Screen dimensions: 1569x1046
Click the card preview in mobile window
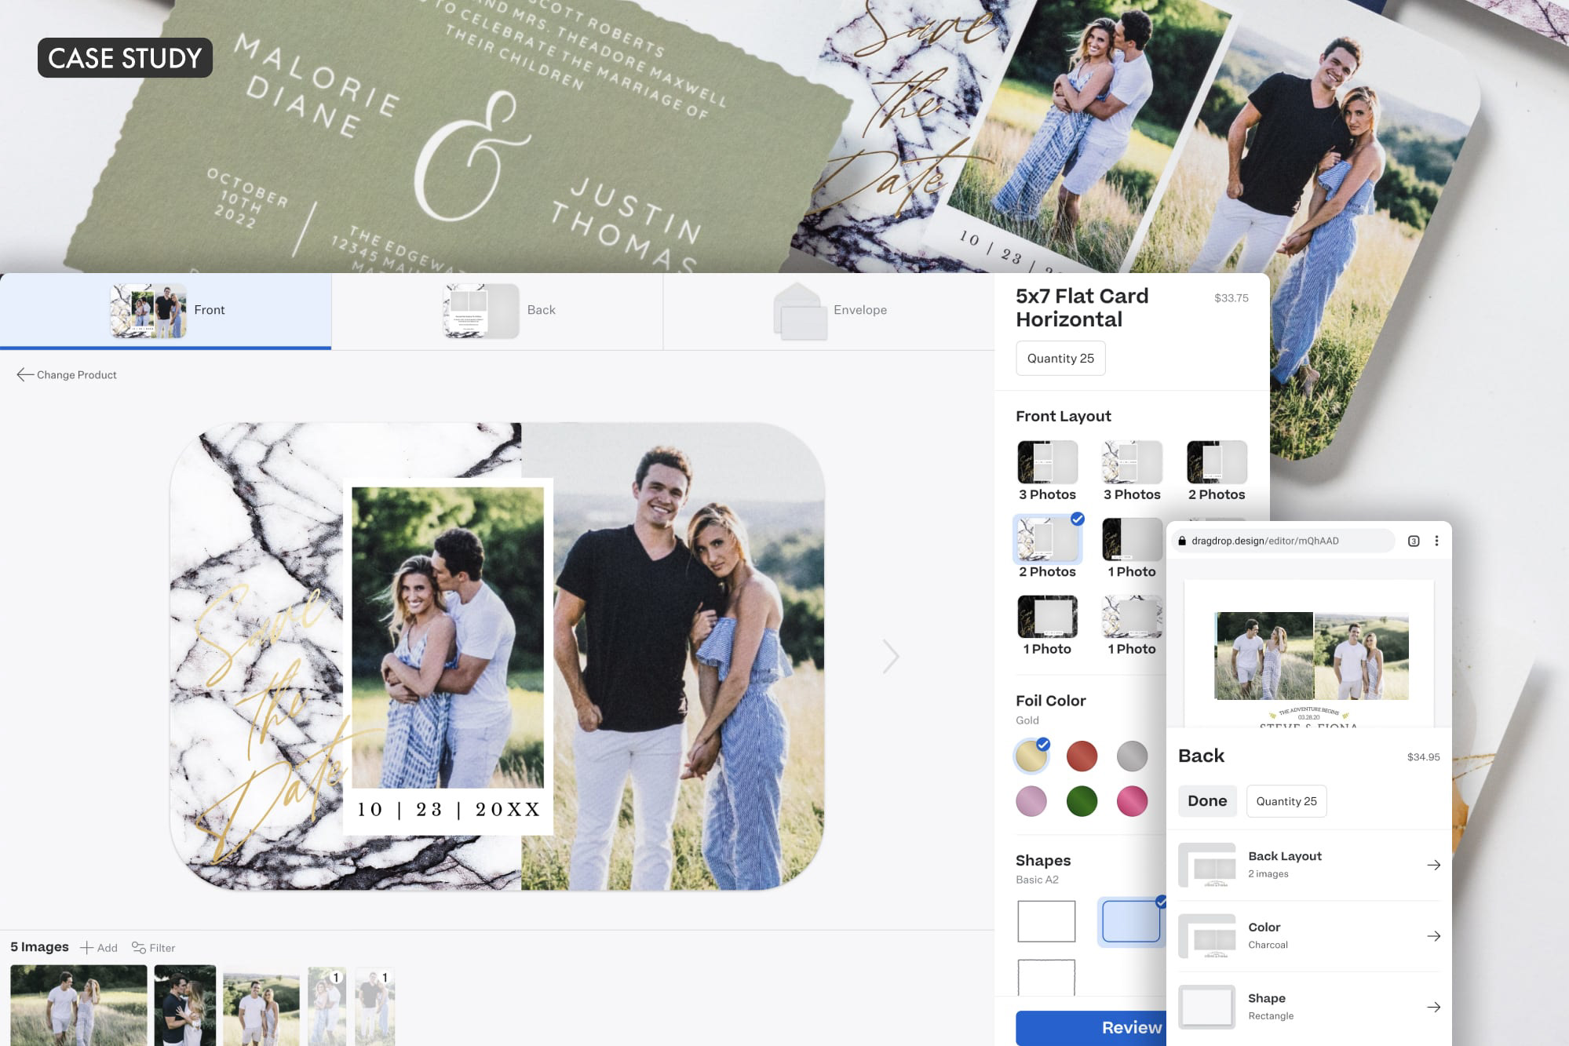pyautogui.click(x=1309, y=654)
